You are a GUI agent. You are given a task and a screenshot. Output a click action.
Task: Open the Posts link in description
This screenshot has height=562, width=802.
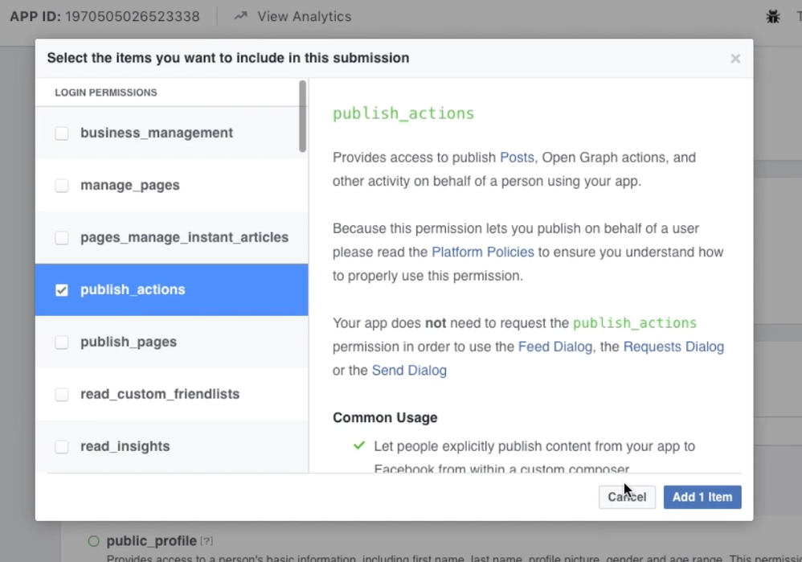(517, 158)
